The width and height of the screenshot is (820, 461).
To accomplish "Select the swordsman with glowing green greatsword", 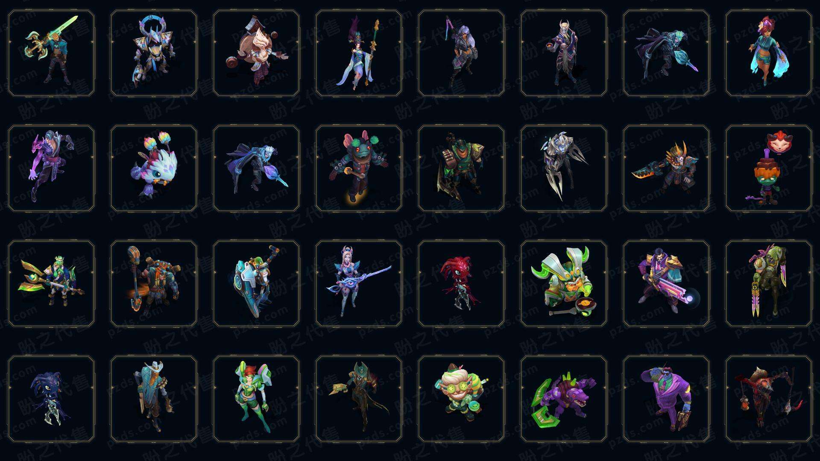I will click(51, 53).
